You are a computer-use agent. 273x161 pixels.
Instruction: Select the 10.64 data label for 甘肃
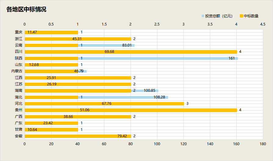(x=32, y=129)
